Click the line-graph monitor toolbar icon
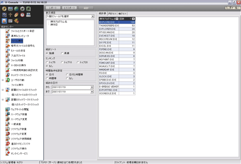 pos(10,21)
